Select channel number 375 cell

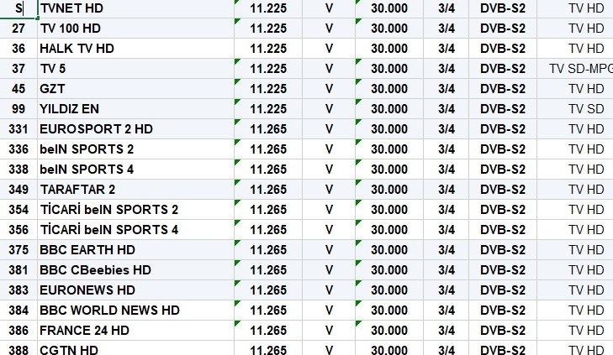(x=18, y=250)
